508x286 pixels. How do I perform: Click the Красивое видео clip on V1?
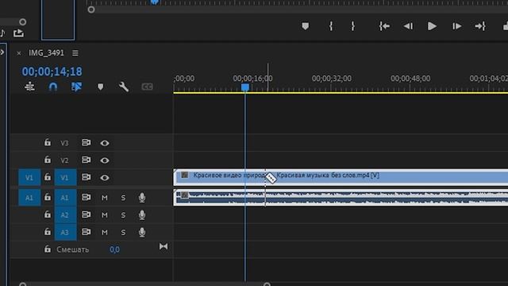(220, 177)
